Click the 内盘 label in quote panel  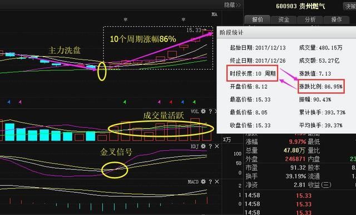tap(314, 159)
